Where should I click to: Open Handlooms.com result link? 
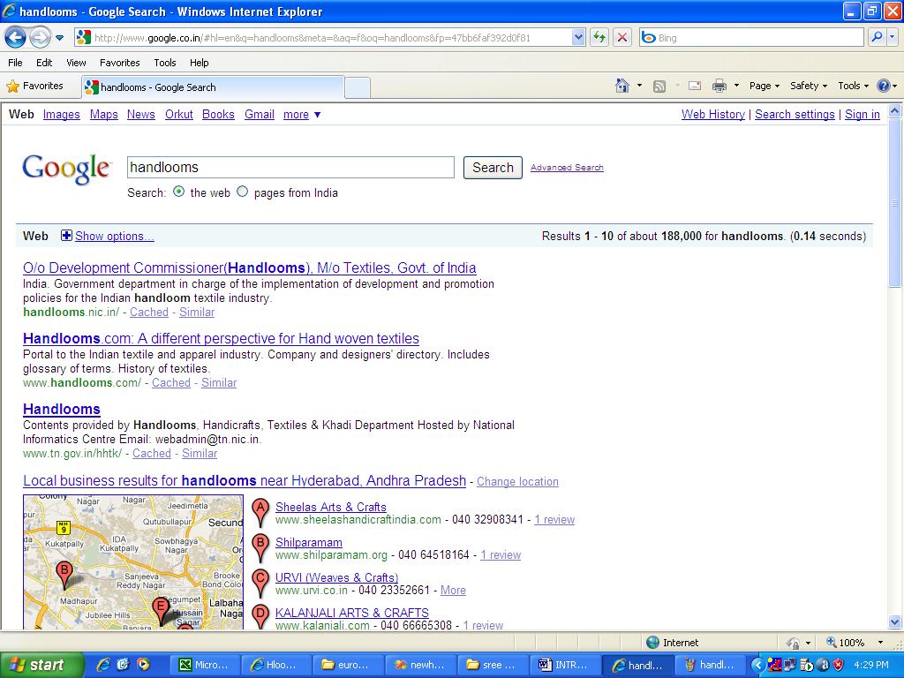[x=221, y=338]
